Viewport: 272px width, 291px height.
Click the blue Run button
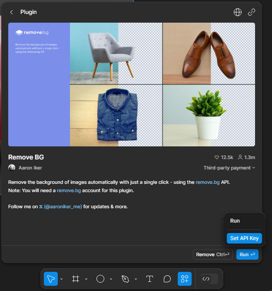pos(247,254)
